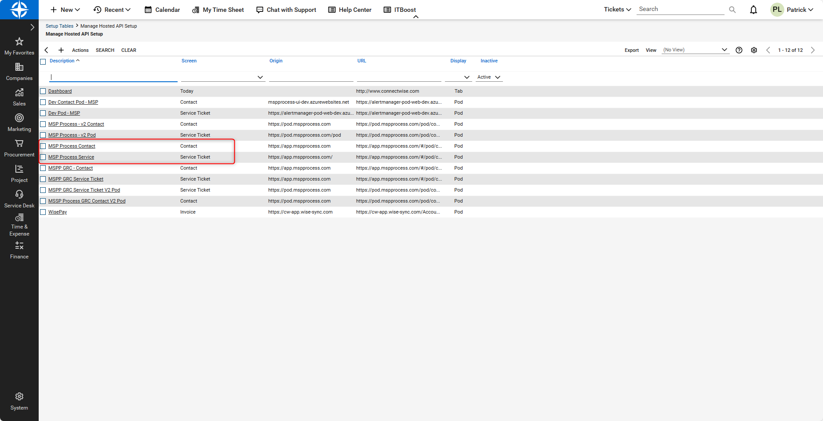Check the MSPP GRC - Contact checkbox
823x421 pixels.
(43, 168)
